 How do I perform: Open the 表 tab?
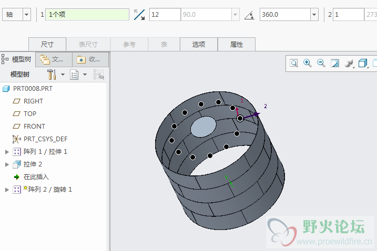[164, 44]
